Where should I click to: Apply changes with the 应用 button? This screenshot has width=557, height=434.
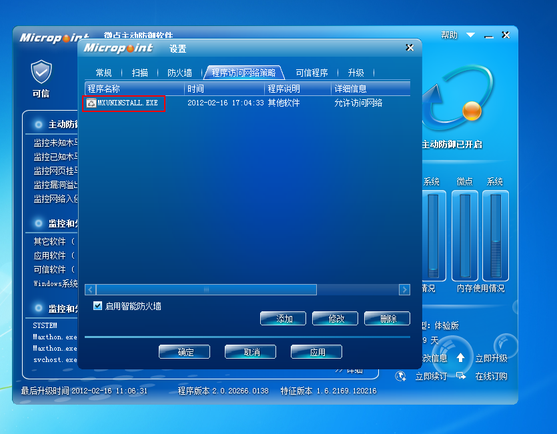316,351
